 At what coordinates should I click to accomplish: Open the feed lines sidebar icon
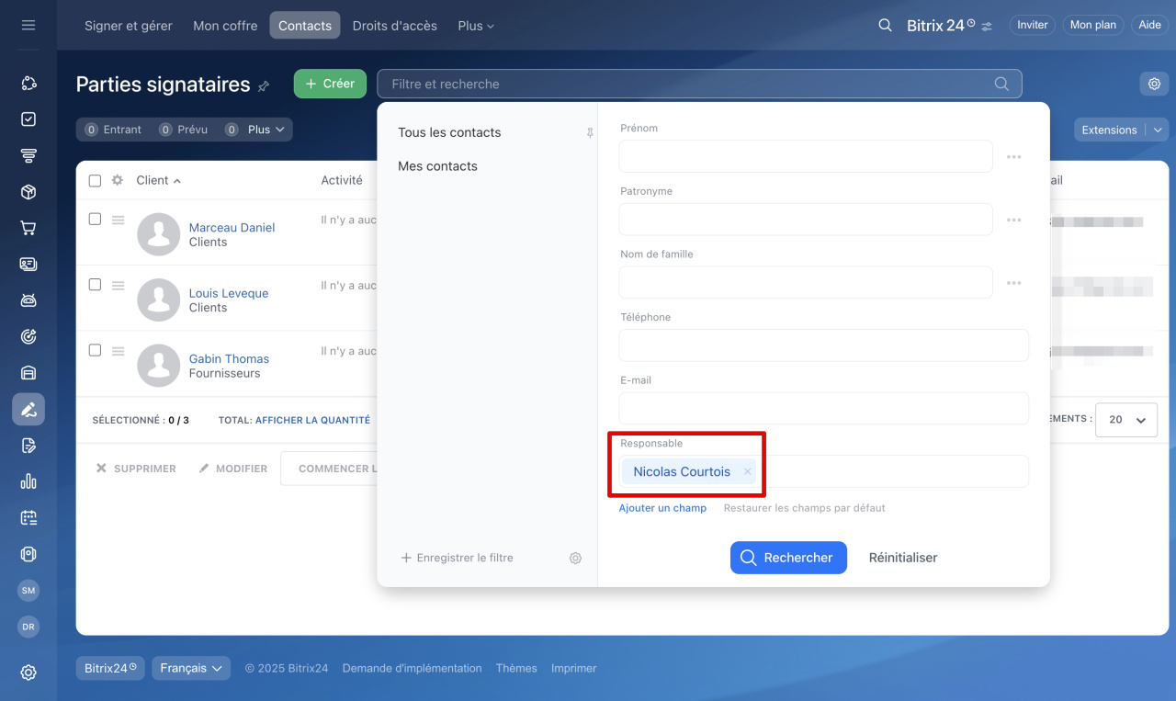(x=28, y=156)
